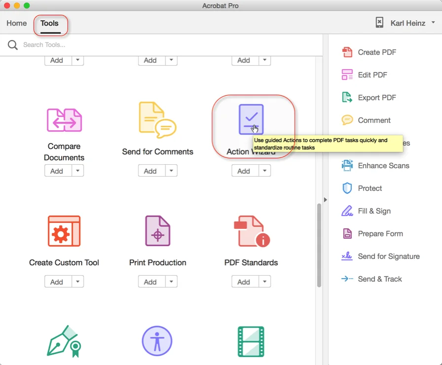Open the Certificates tool with the green pen
The width and height of the screenshot is (442, 365).
[64, 340]
